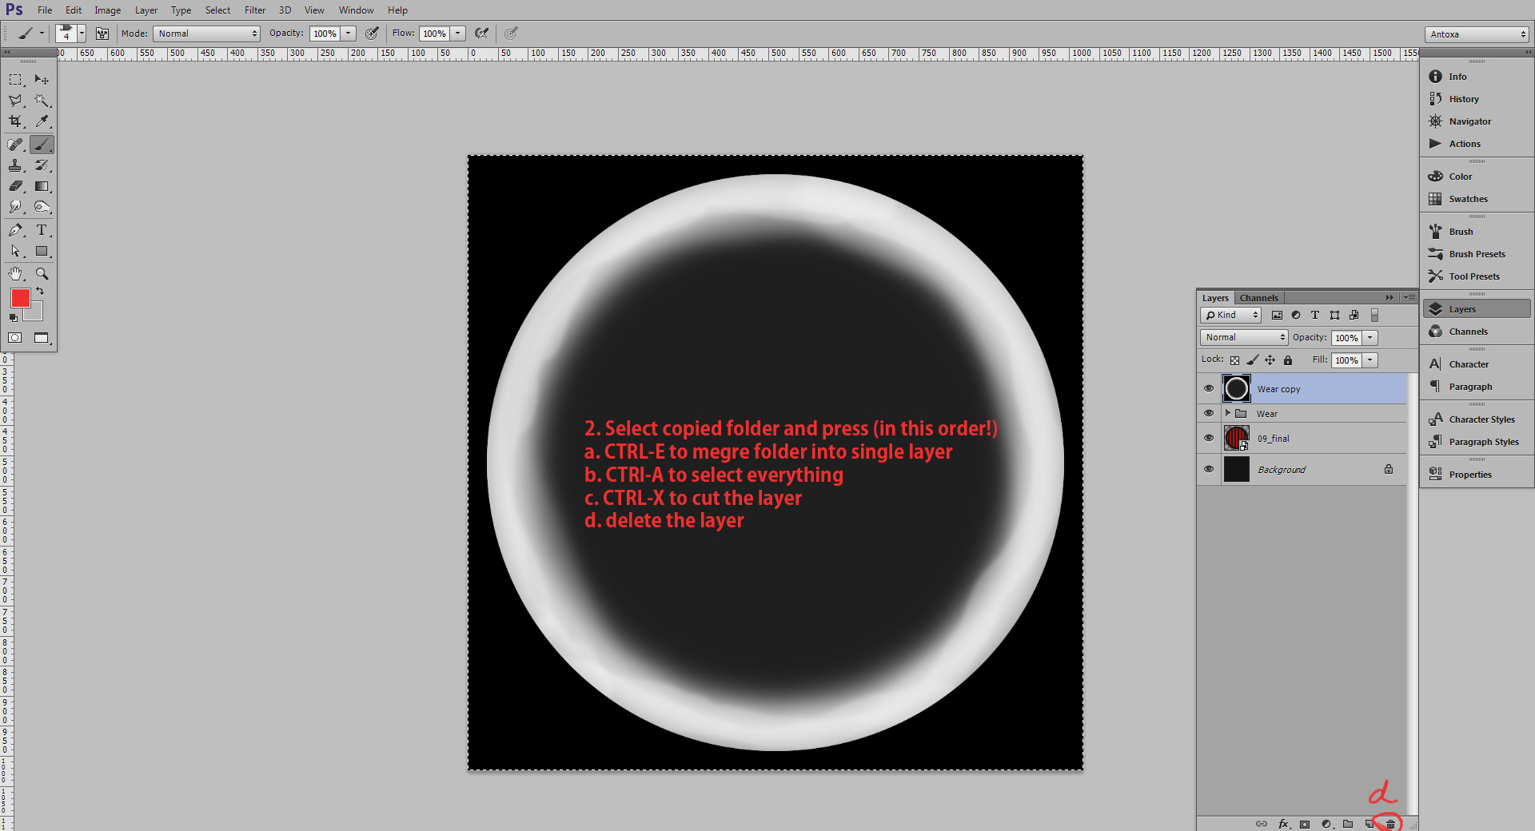Toggle the Brush panel from options bar
The width and height of the screenshot is (1535, 831).
[102, 34]
